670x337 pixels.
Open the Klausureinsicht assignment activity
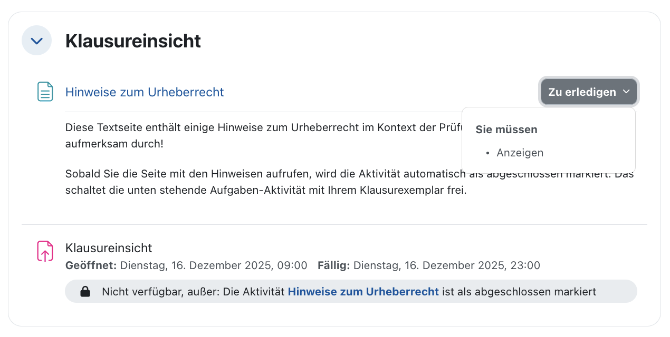pos(108,247)
